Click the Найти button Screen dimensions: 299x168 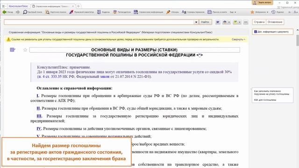(x=205, y=22)
